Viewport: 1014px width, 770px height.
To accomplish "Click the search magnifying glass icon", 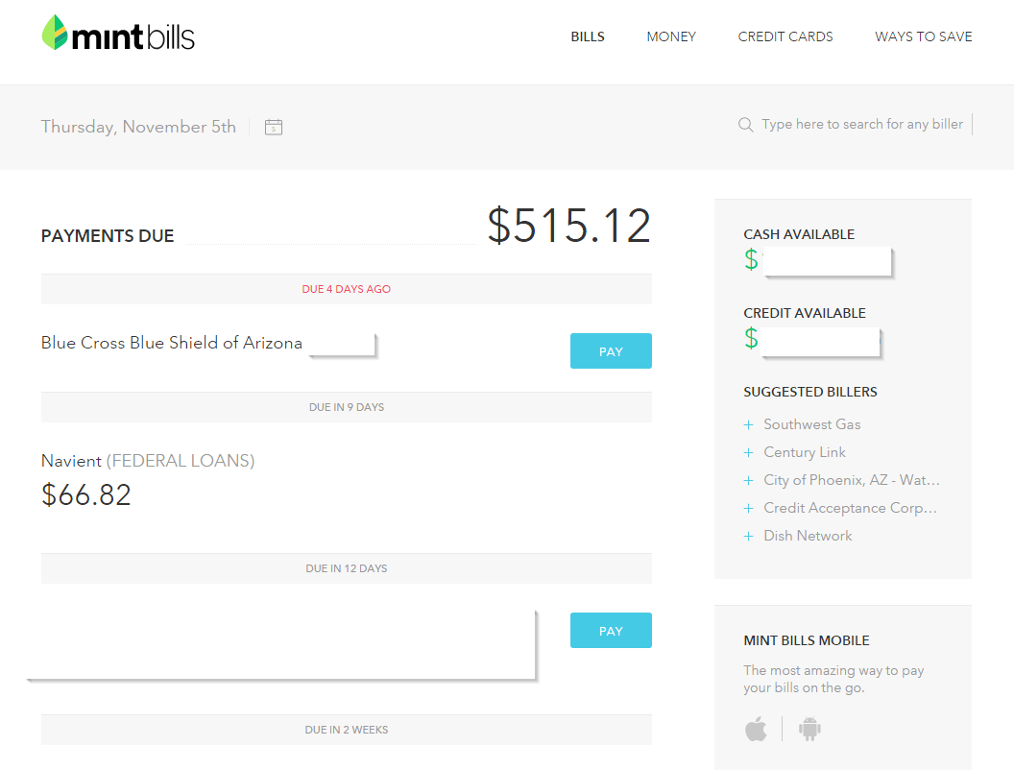I will 745,124.
